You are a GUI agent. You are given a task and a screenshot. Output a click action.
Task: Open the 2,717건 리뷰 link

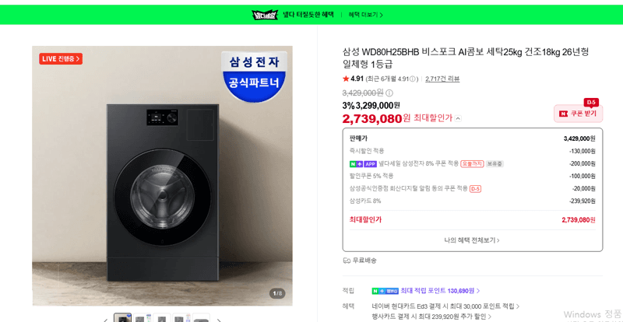click(x=442, y=79)
